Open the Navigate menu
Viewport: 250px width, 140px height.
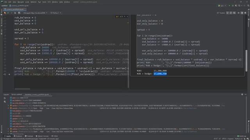[x=21, y=2]
